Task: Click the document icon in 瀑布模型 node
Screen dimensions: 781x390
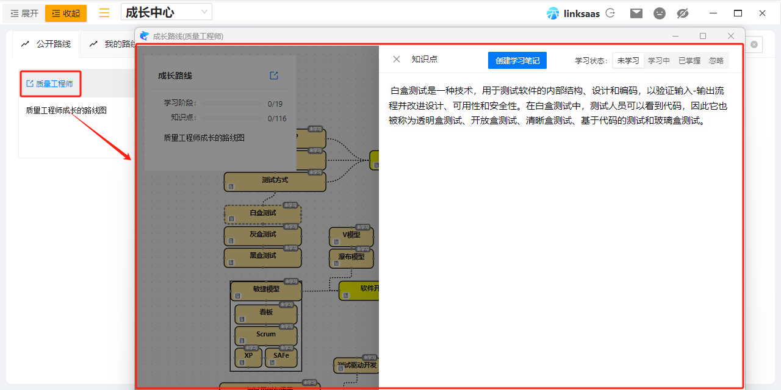Action: coord(336,263)
